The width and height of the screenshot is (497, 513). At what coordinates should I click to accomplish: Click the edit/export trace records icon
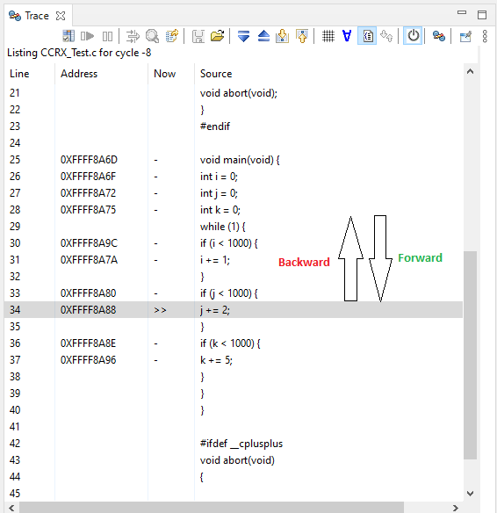172,36
